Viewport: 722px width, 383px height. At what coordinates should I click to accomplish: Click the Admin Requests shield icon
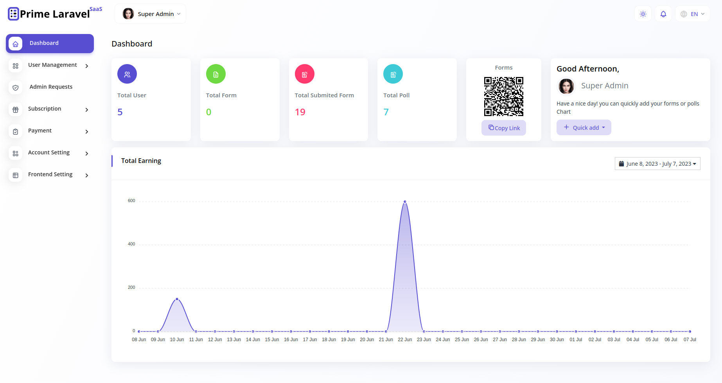point(16,88)
